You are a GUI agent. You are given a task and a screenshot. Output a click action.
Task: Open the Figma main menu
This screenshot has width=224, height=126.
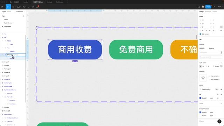coord(2,7)
